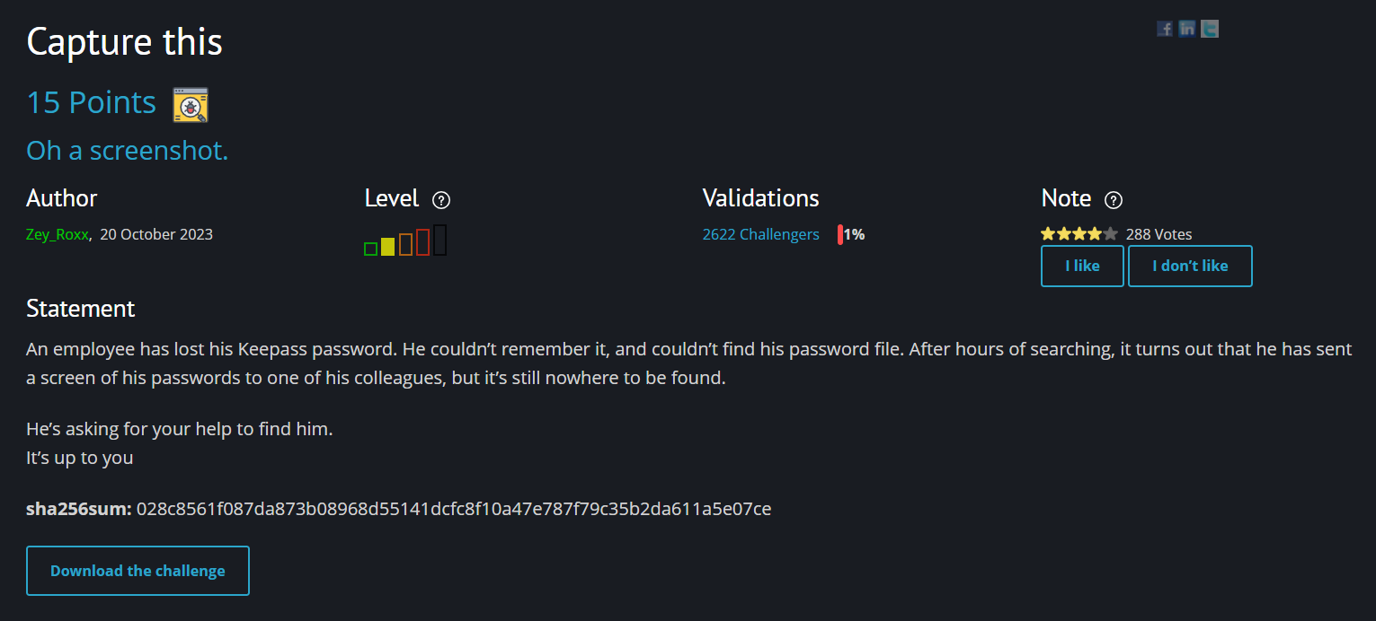This screenshot has width=1376, height=621.
Task: Click the Capture this title heading
Action: (x=125, y=42)
